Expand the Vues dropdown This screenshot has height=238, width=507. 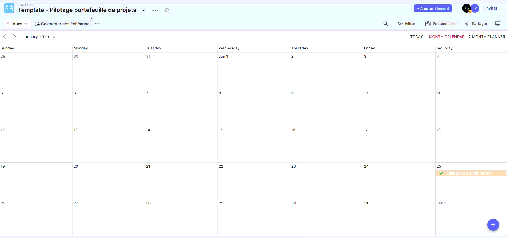pyautogui.click(x=18, y=24)
